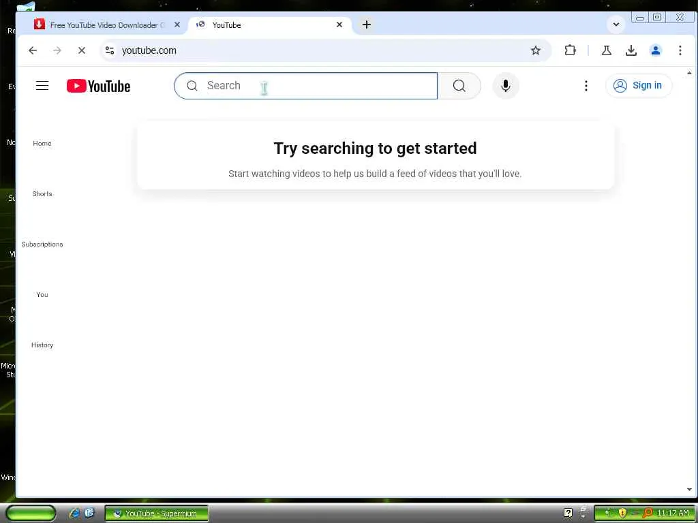The image size is (698, 523).
Task: Click the Sign in button
Action: (x=638, y=85)
